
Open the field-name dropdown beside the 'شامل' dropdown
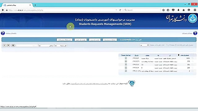pos(61,46)
